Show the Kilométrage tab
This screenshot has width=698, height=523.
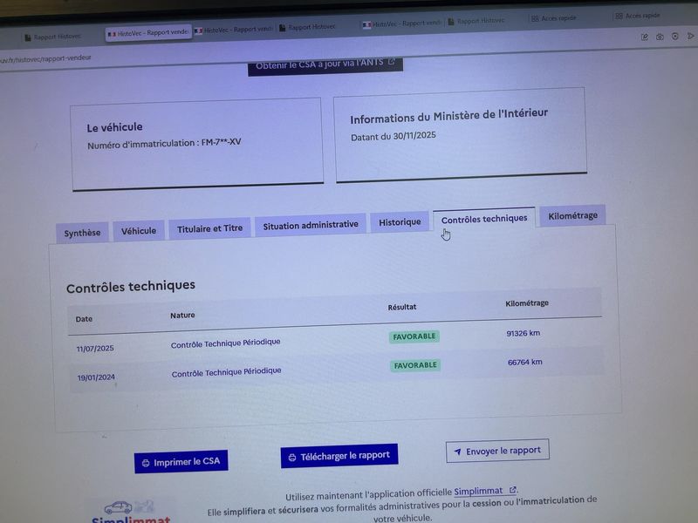pyautogui.click(x=572, y=215)
